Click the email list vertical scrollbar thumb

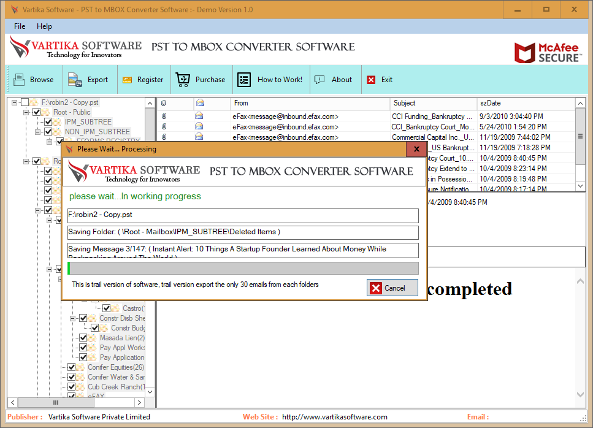pyautogui.click(x=581, y=136)
